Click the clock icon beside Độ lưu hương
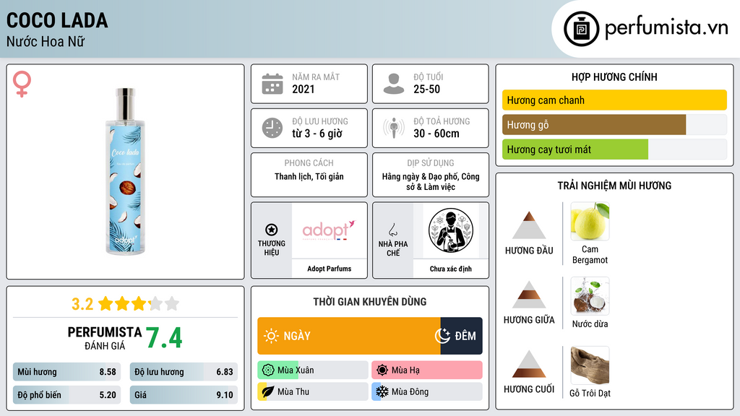Viewport: 740px width, 416px height. (272, 128)
